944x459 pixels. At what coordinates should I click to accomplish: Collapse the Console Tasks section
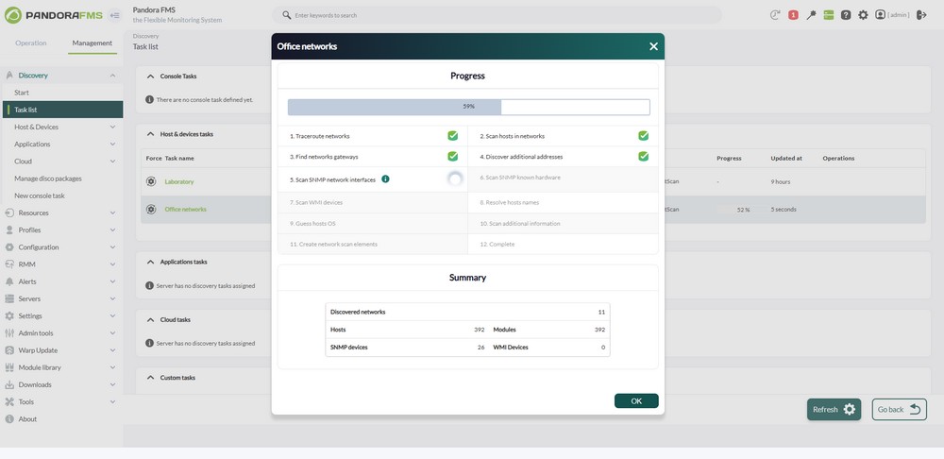click(x=151, y=76)
